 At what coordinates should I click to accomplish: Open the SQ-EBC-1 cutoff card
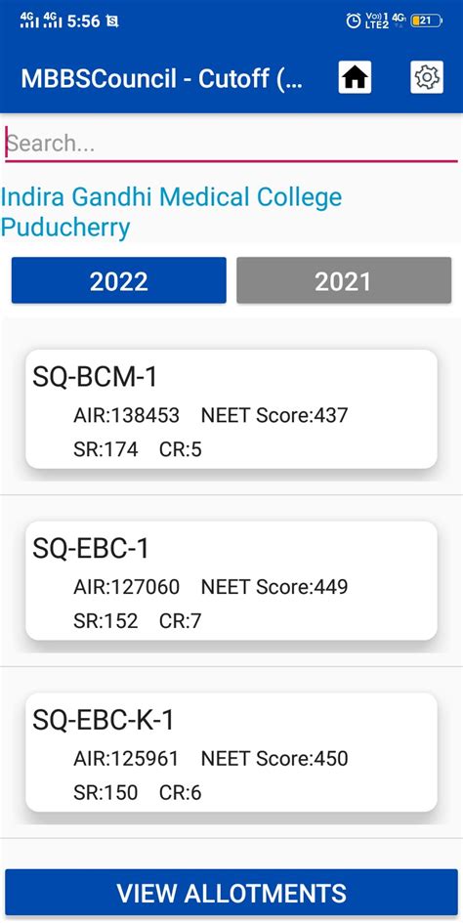coord(231,580)
